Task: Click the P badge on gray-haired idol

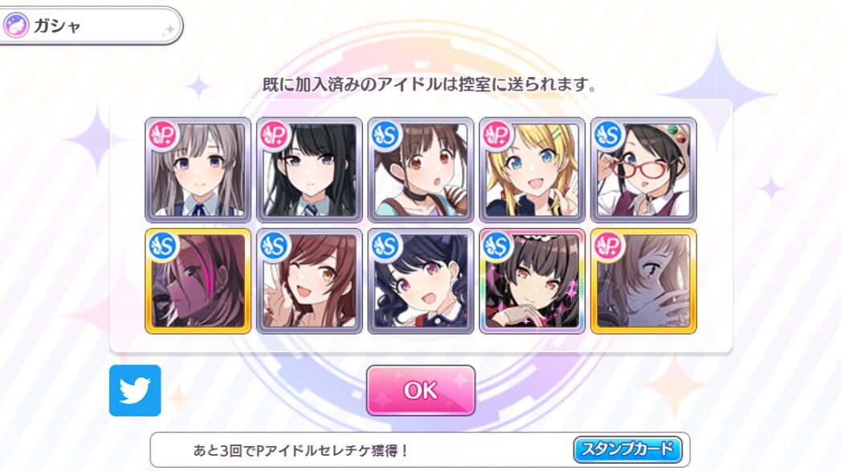Action: point(163,135)
